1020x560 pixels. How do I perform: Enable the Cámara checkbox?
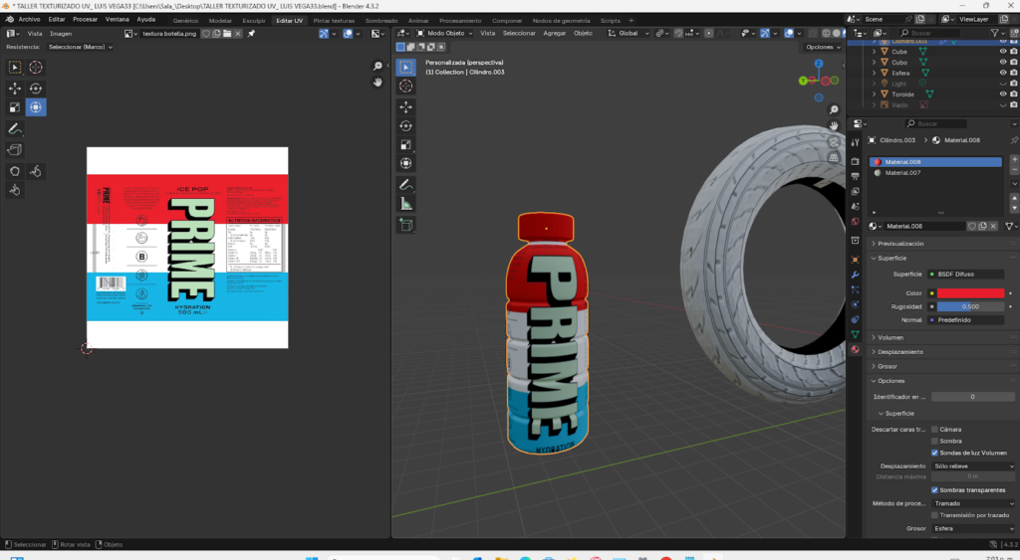coord(934,430)
